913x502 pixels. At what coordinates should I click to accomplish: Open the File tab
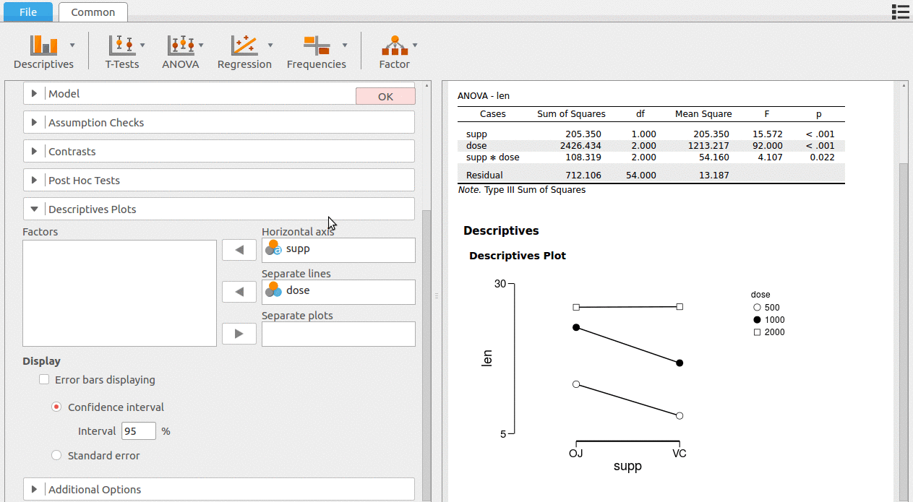point(29,12)
